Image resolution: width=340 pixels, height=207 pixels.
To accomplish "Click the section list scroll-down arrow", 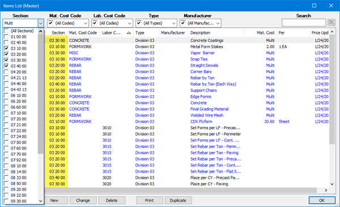I will pyautogui.click(x=41, y=201).
